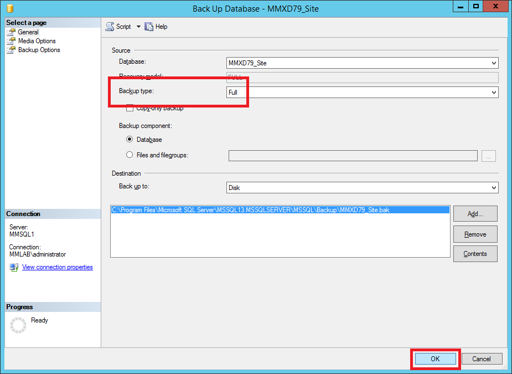Select the MMXD79_Site.bak destination path
The width and height of the screenshot is (512, 374).
coord(250,210)
